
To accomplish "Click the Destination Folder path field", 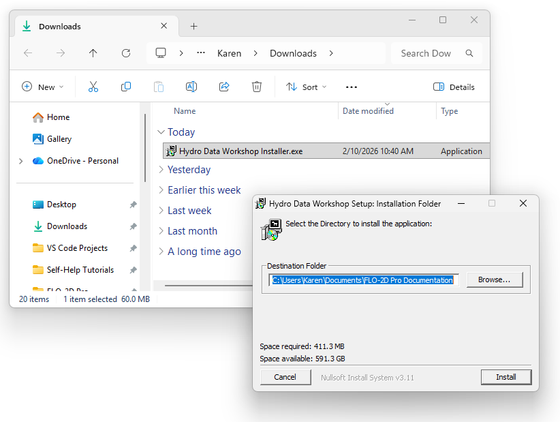I will point(364,280).
